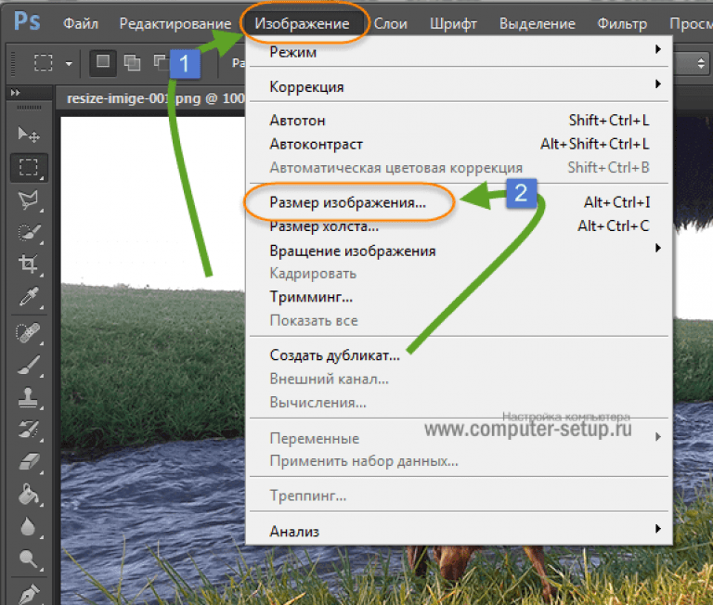The height and width of the screenshot is (605, 713).
Task: Select the Clone Stamp tool
Action: [x=29, y=397]
